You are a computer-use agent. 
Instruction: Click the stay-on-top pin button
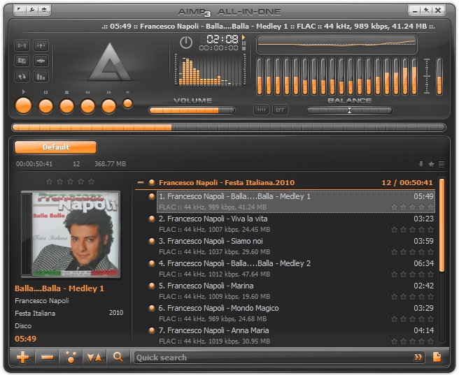point(426,10)
